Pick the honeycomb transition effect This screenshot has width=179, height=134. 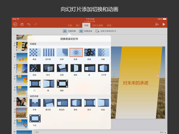click(90, 52)
